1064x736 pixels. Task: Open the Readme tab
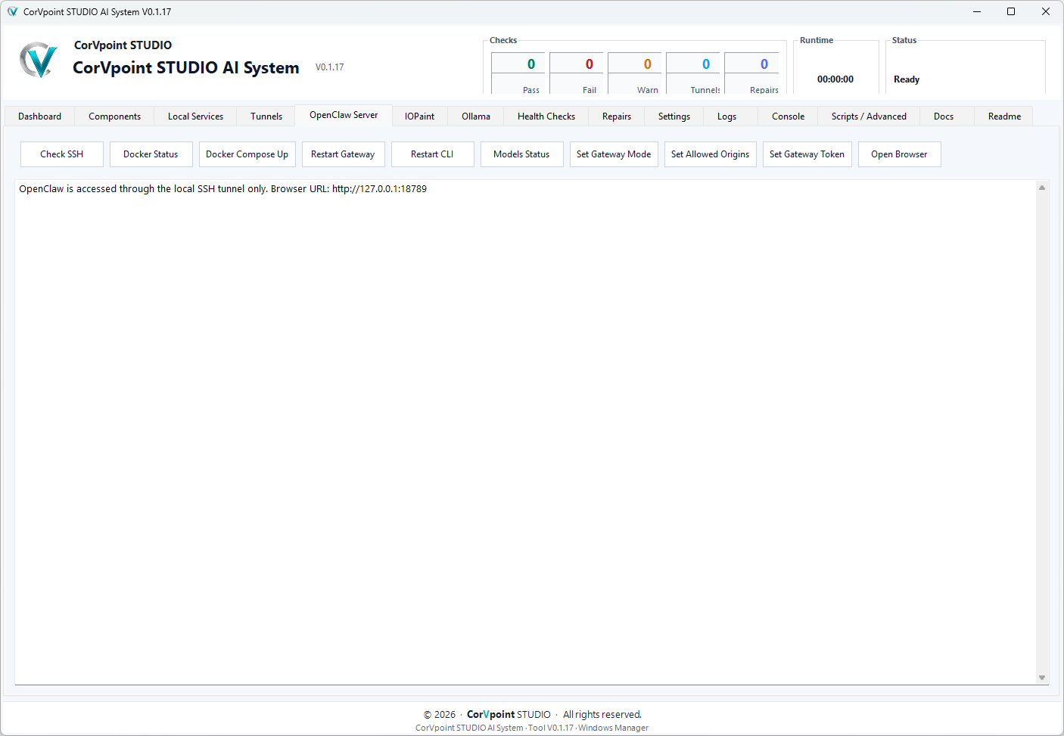click(1005, 116)
